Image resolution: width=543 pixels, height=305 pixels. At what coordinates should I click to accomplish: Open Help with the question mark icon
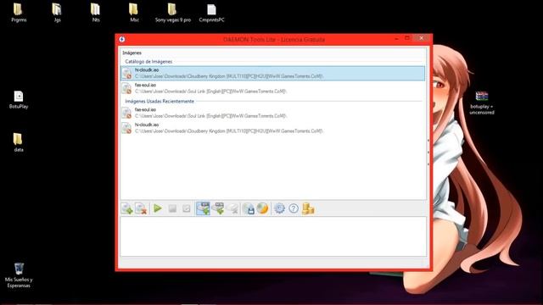[x=294, y=208]
